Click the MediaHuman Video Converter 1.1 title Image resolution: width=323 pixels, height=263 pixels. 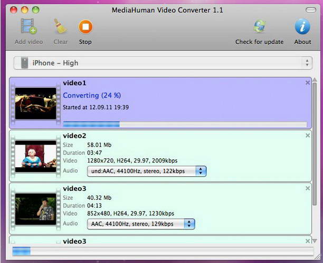point(167,10)
